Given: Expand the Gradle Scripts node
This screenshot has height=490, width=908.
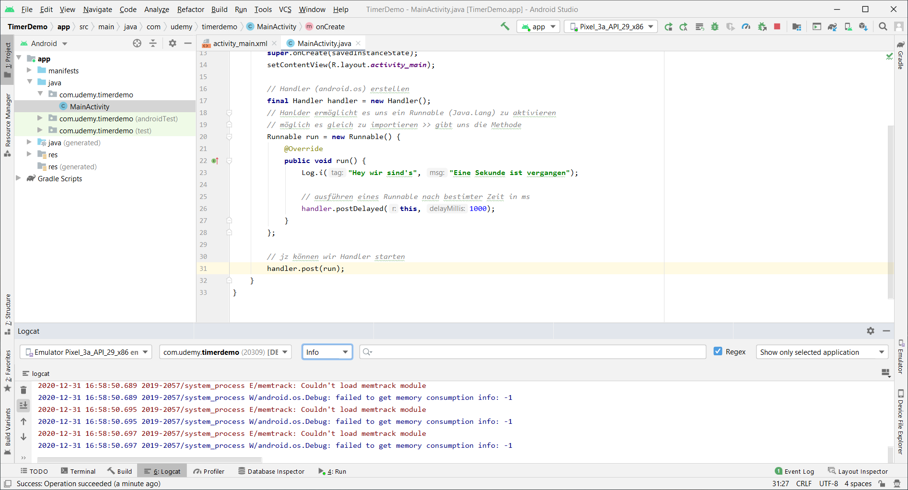Looking at the screenshot, I should [x=18, y=178].
